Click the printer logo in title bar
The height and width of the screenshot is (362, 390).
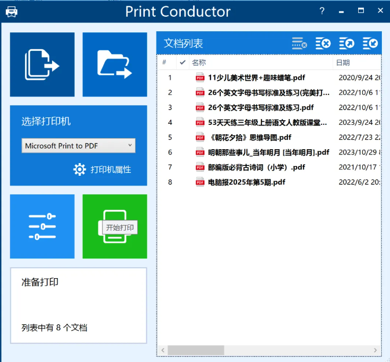[12, 12]
